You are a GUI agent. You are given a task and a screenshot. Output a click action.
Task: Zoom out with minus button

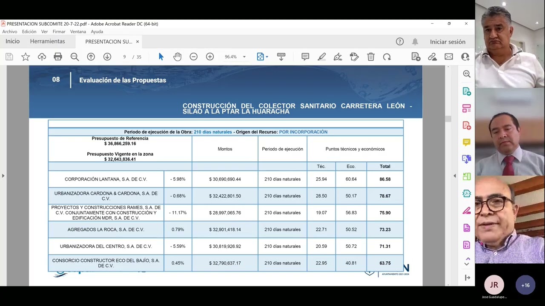point(194,57)
